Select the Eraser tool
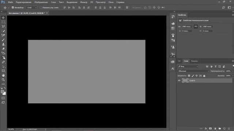This screenshot has width=234, height=131. pyautogui.click(x=3, y=49)
